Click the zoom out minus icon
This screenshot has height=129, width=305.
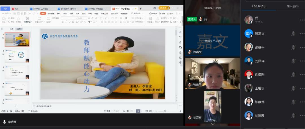(156, 111)
